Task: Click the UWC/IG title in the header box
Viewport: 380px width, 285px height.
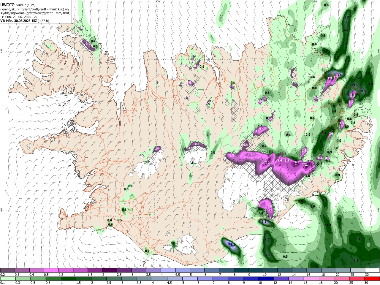Action: [7, 5]
